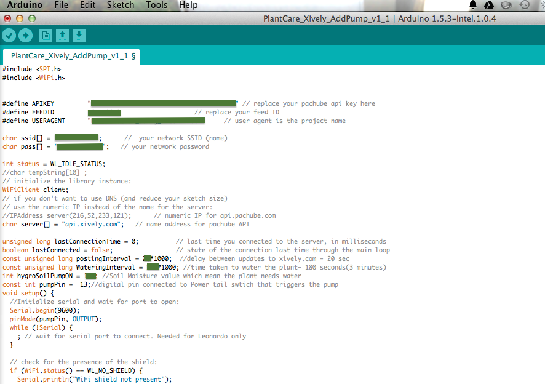This screenshot has width=545, height=384.
Task: Click the "api.xively.com" server string
Action: click(91, 225)
